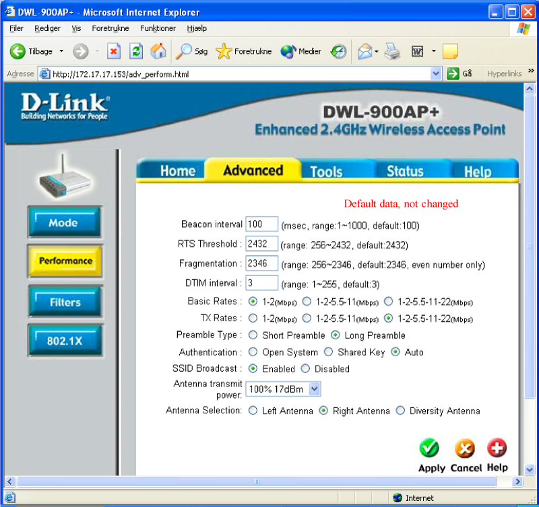The width and height of the screenshot is (539, 507).
Task: Cancel changes with the orange X icon
Action: (465, 448)
